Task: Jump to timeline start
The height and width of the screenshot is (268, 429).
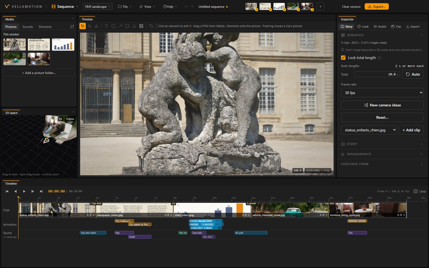Action: pos(7,191)
